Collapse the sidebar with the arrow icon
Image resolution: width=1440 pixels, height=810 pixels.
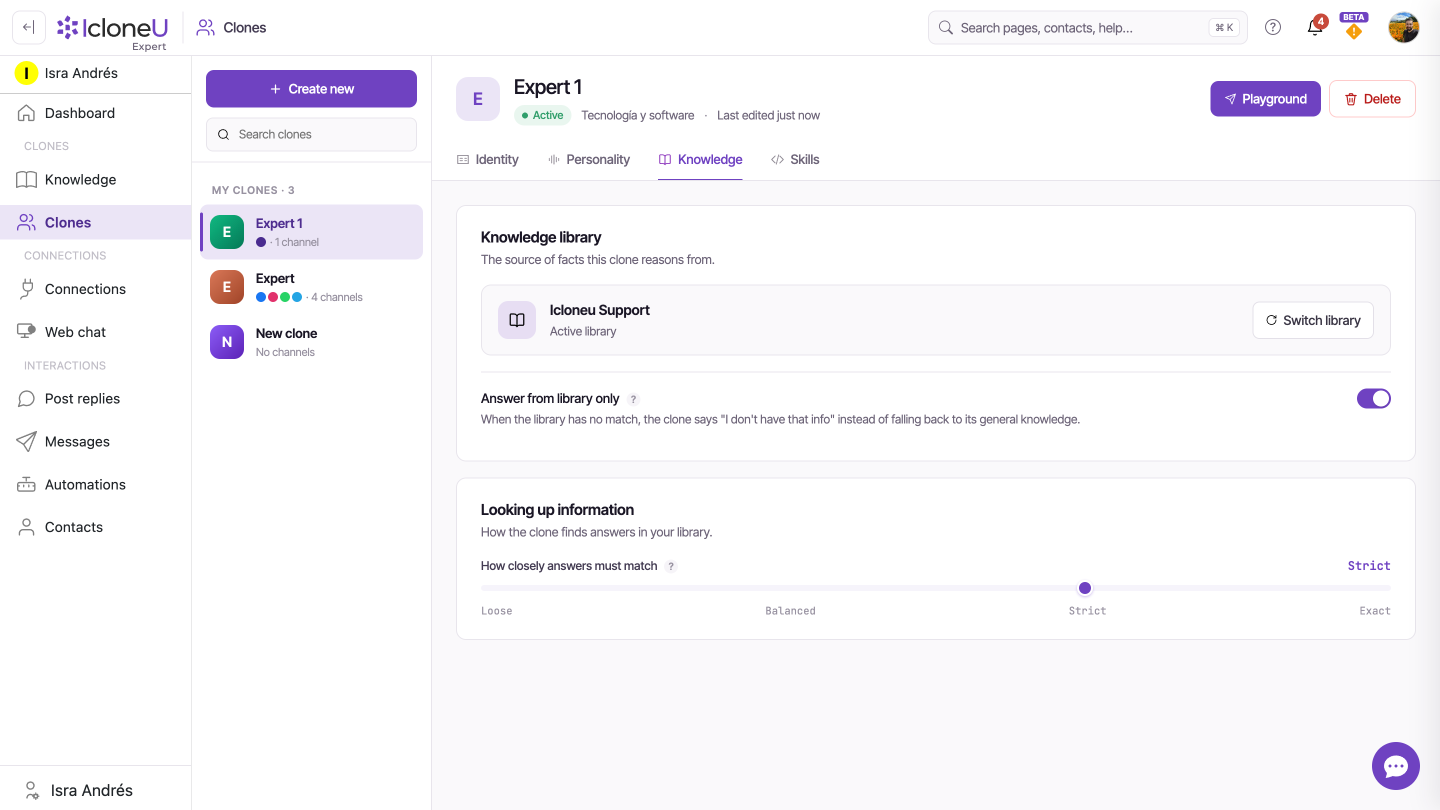pos(28,27)
